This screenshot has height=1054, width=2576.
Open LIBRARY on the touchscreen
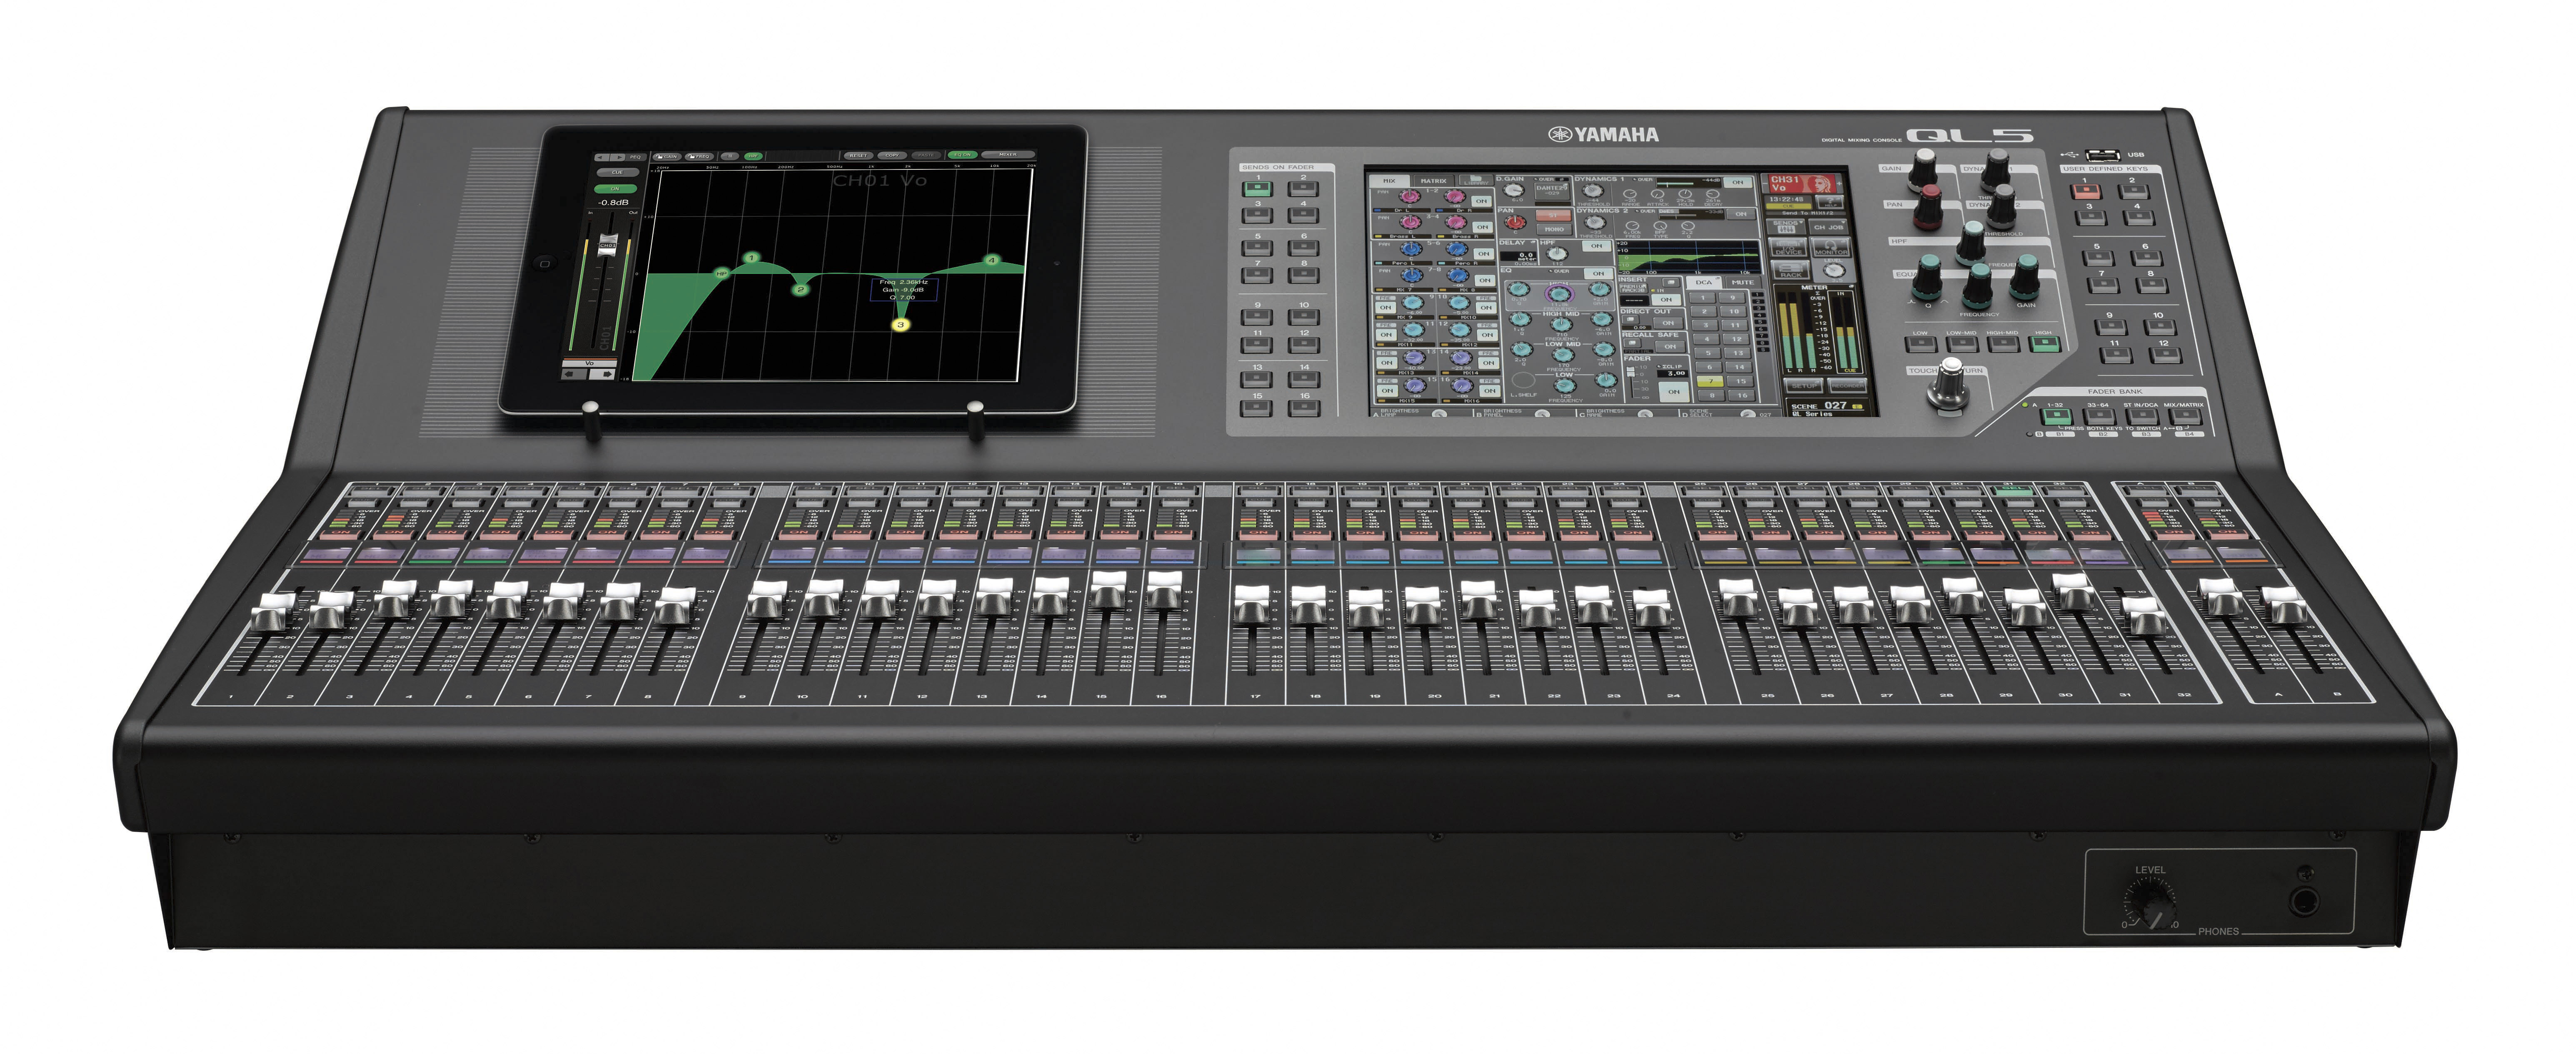(1476, 180)
